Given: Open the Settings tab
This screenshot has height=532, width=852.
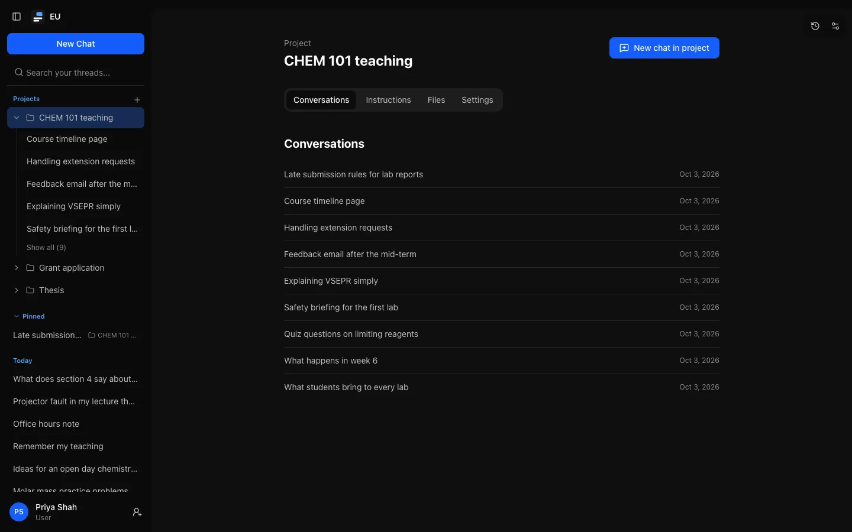Looking at the screenshot, I should click(x=477, y=100).
